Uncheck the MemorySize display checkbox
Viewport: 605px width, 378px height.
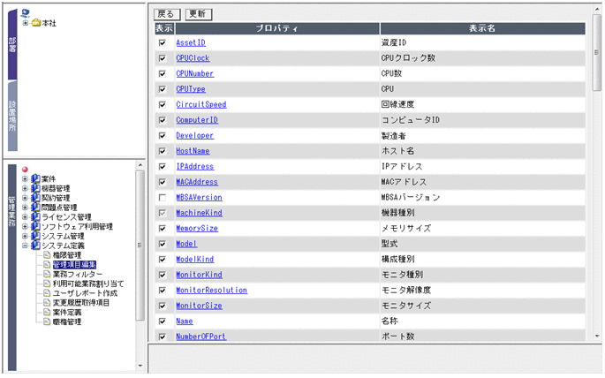coord(163,229)
